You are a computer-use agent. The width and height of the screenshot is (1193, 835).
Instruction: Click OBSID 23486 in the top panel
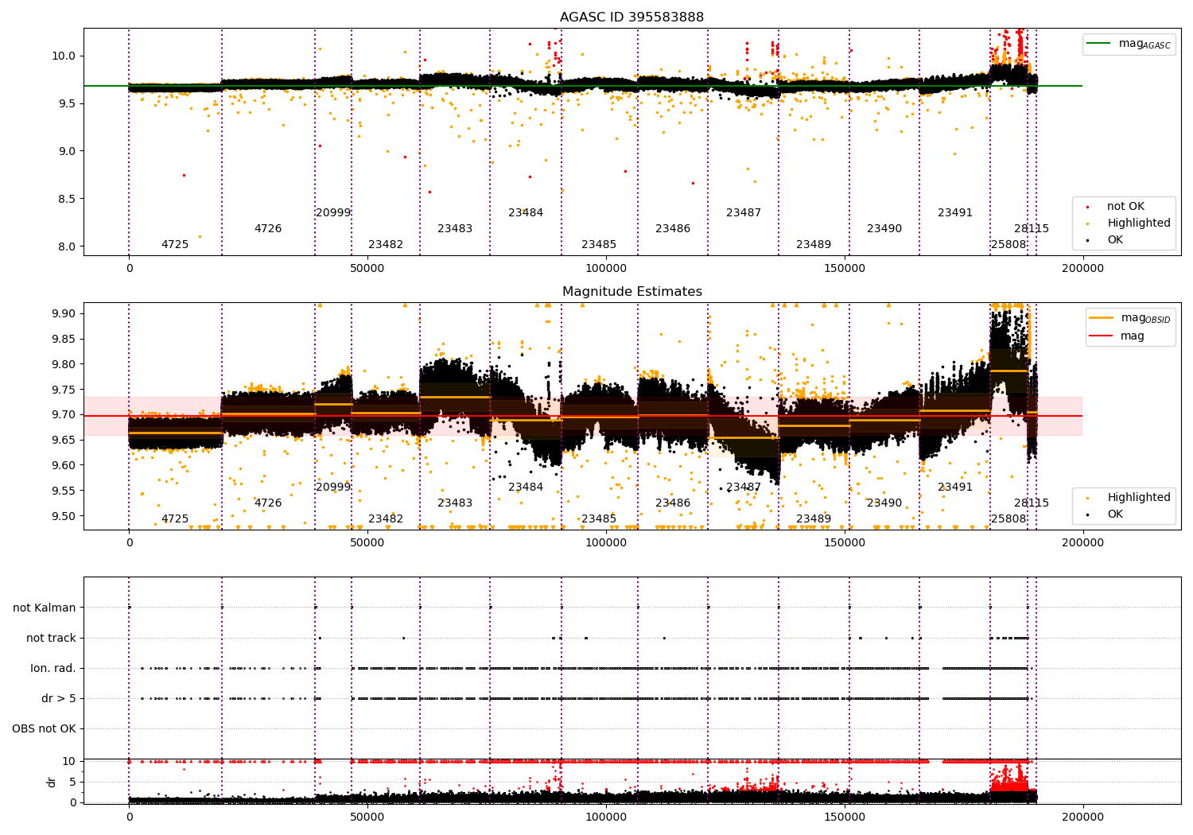point(673,228)
